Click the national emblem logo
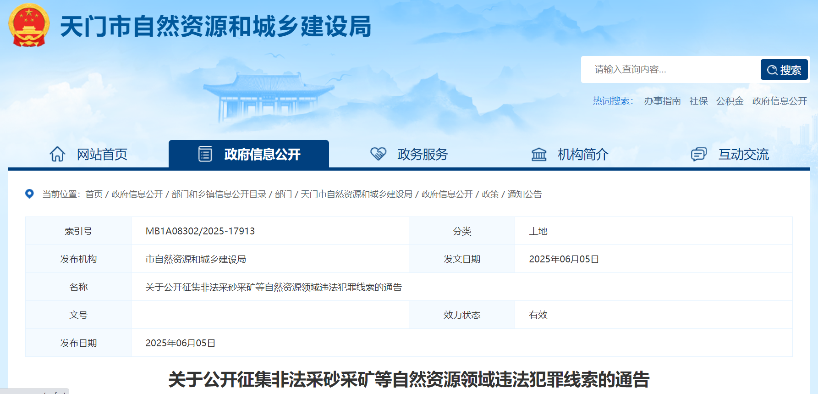The height and width of the screenshot is (394, 818). click(x=29, y=26)
